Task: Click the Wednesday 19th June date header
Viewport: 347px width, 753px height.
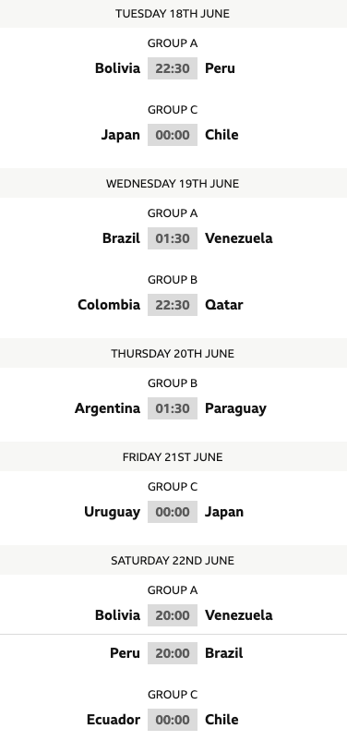Action: [173, 184]
